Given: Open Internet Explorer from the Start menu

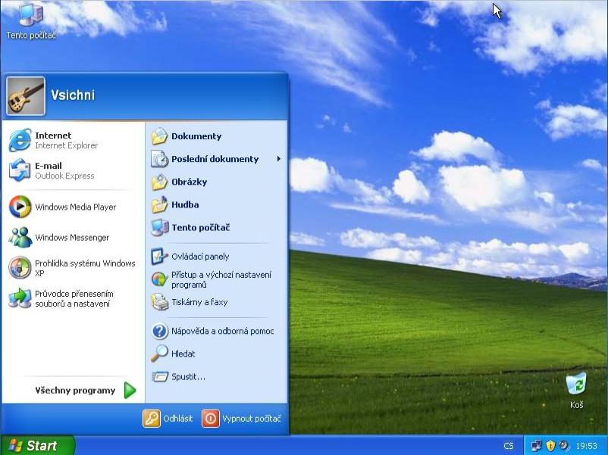Looking at the screenshot, I should click(73, 140).
